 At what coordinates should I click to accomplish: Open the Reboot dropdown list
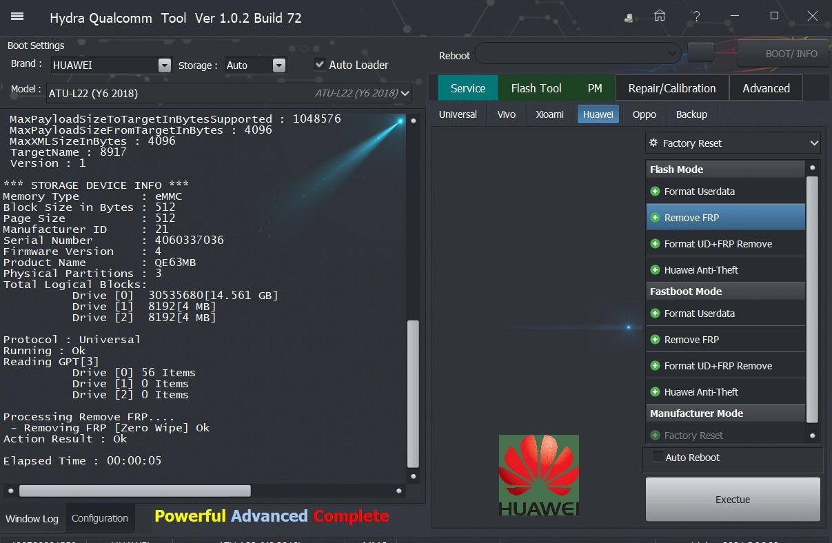[578, 53]
